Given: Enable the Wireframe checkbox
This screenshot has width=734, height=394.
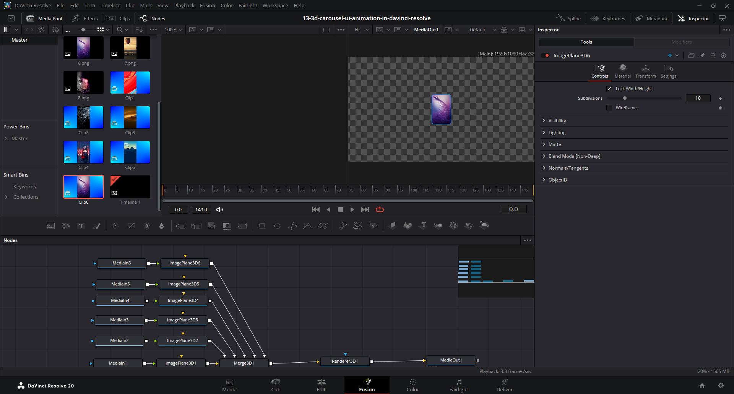Looking at the screenshot, I should coord(609,108).
